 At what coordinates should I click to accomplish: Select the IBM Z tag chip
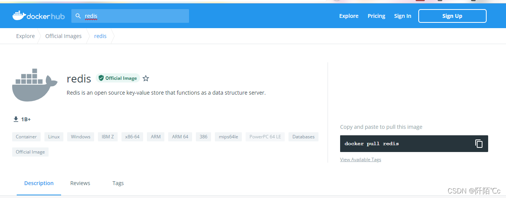click(108, 137)
